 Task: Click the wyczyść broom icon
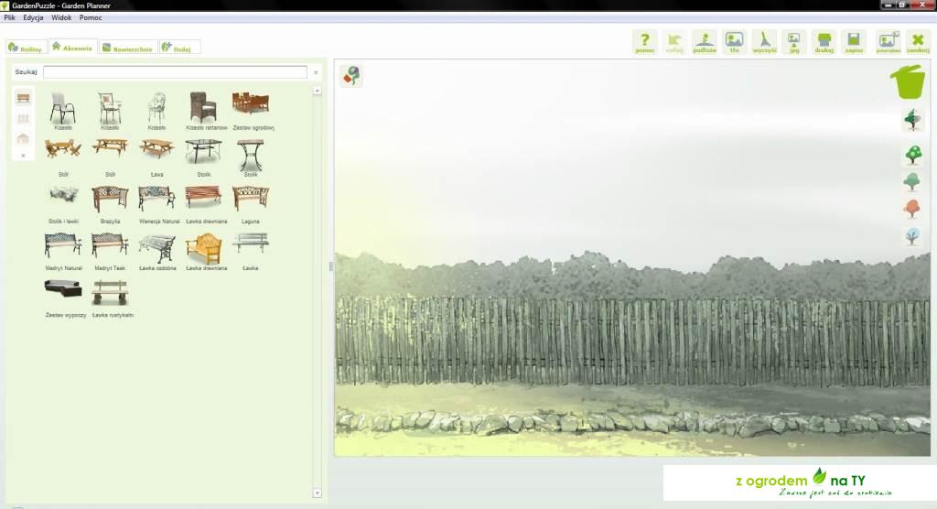tap(764, 41)
